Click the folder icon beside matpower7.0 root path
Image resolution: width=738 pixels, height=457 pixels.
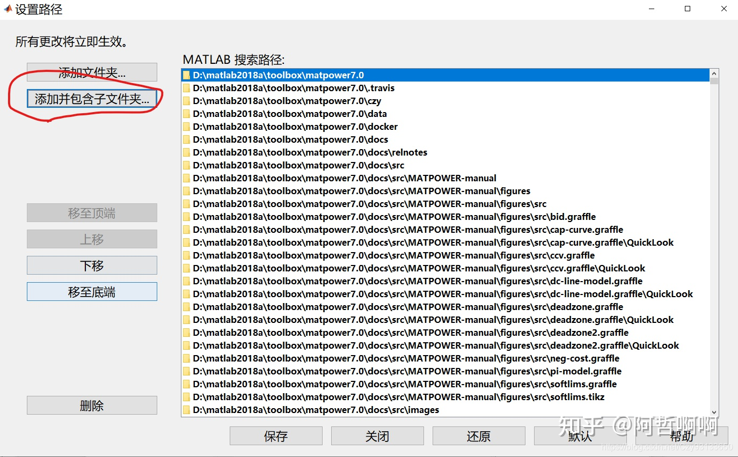click(x=186, y=75)
